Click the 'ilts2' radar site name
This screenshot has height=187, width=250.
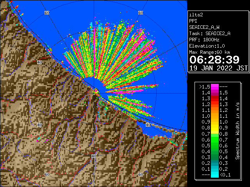coord(196,15)
